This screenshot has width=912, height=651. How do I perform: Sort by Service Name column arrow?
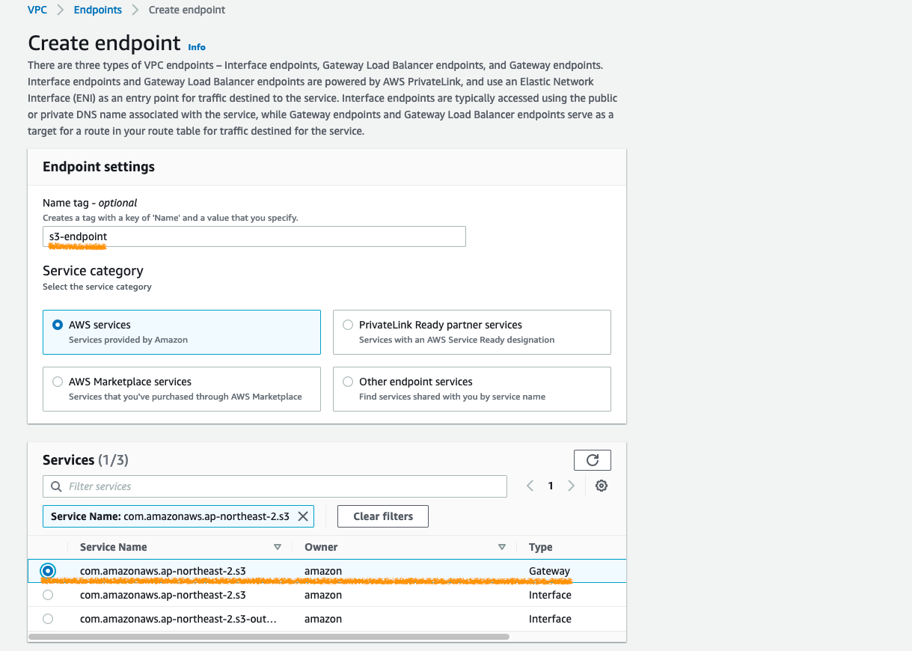coord(278,547)
